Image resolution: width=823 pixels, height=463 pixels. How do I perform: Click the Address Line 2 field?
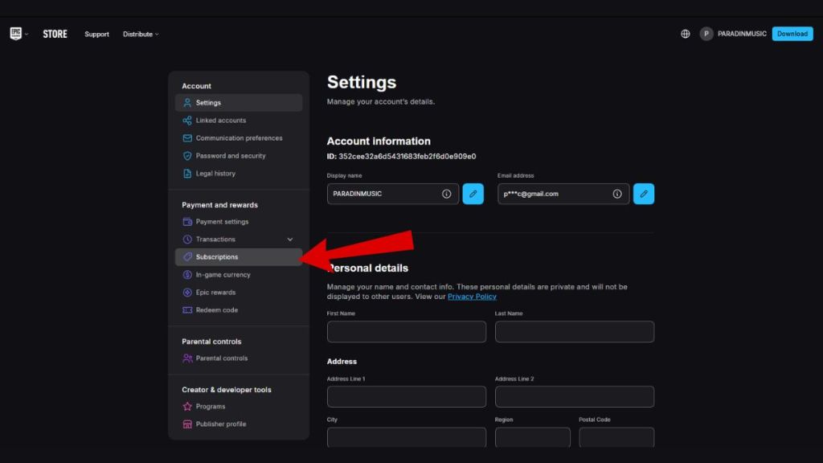click(x=574, y=397)
